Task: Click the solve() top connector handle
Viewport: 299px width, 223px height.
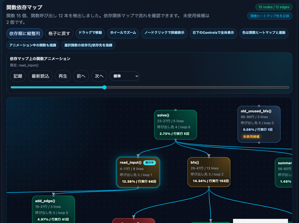Action: [175, 110]
